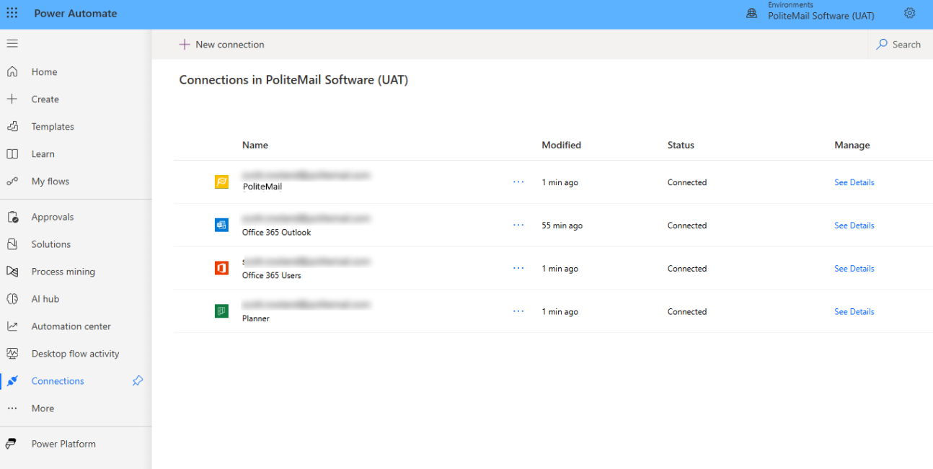Open more options for Planner connection
Viewport: 933px width, 469px height.
pos(518,311)
